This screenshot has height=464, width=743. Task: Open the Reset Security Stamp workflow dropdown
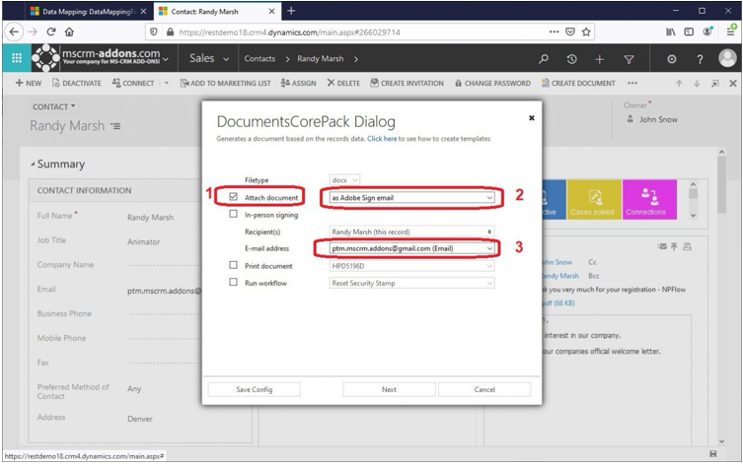[x=411, y=283]
